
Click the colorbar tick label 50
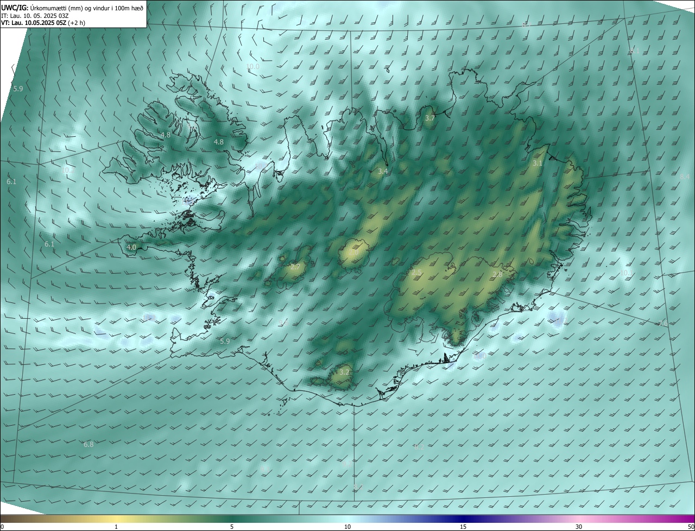coord(691,527)
